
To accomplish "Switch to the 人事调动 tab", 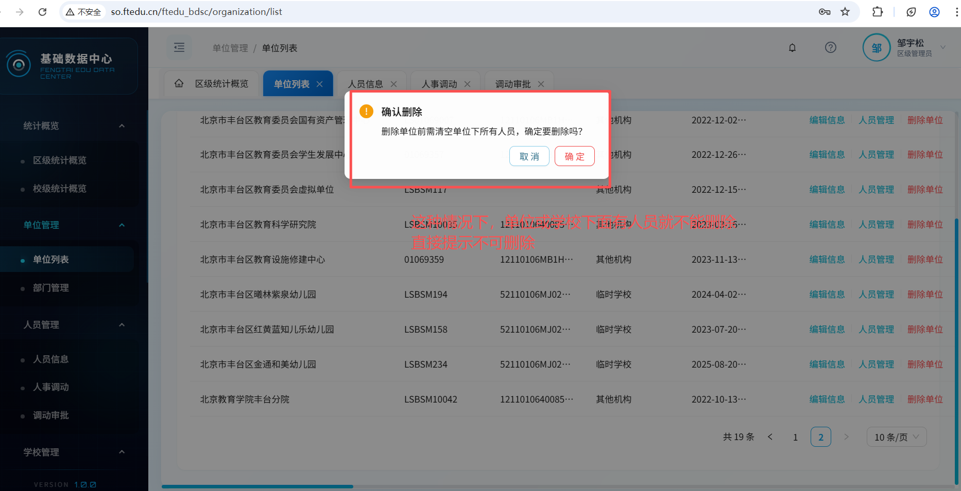I will pos(439,84).
